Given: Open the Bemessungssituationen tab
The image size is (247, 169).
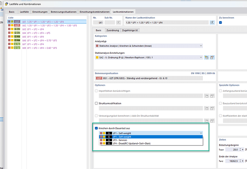Looking at the screenshot, I should click(64, 12).
